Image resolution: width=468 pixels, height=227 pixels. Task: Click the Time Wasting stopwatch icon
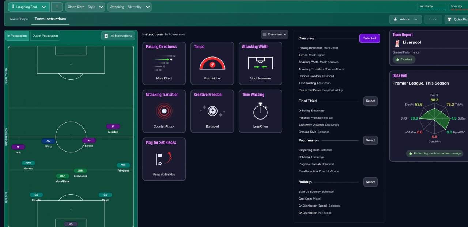click(x=260, y=111)
